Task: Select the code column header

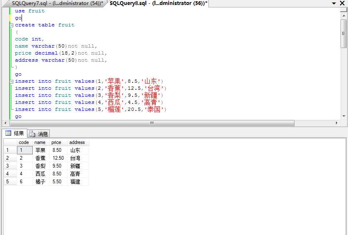Action: click(x=24, y=142)
